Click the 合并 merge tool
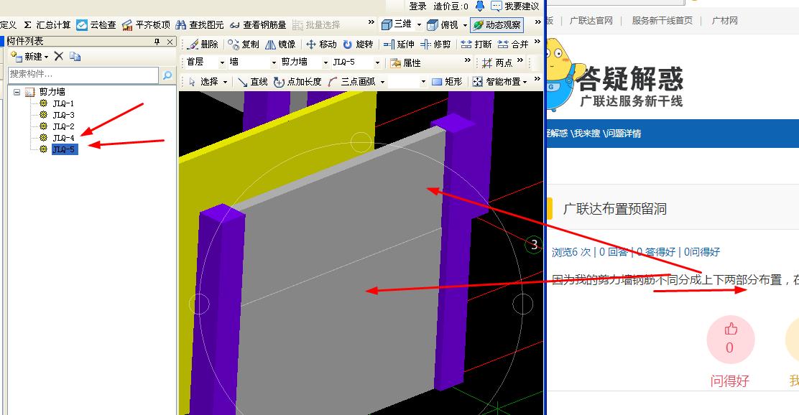 click(x=512, y=45)
